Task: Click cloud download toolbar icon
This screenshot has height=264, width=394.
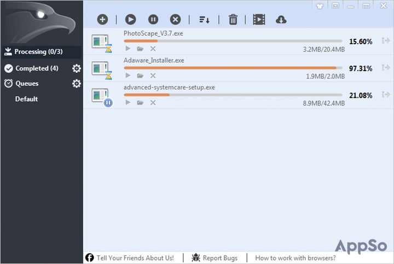Action: (281, 20)
